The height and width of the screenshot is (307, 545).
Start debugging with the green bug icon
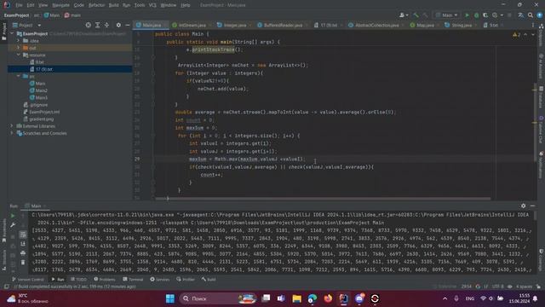(x=476, y=15)
